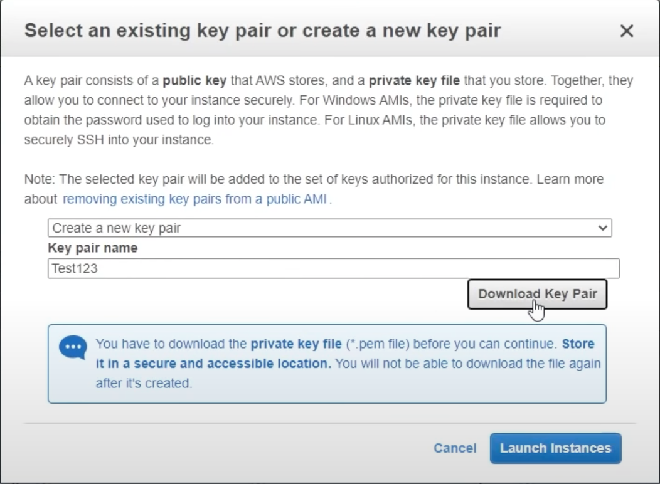The image size is (660, 484).
Task: Click the Launch Instances button
Action: [x=555, y=448]
